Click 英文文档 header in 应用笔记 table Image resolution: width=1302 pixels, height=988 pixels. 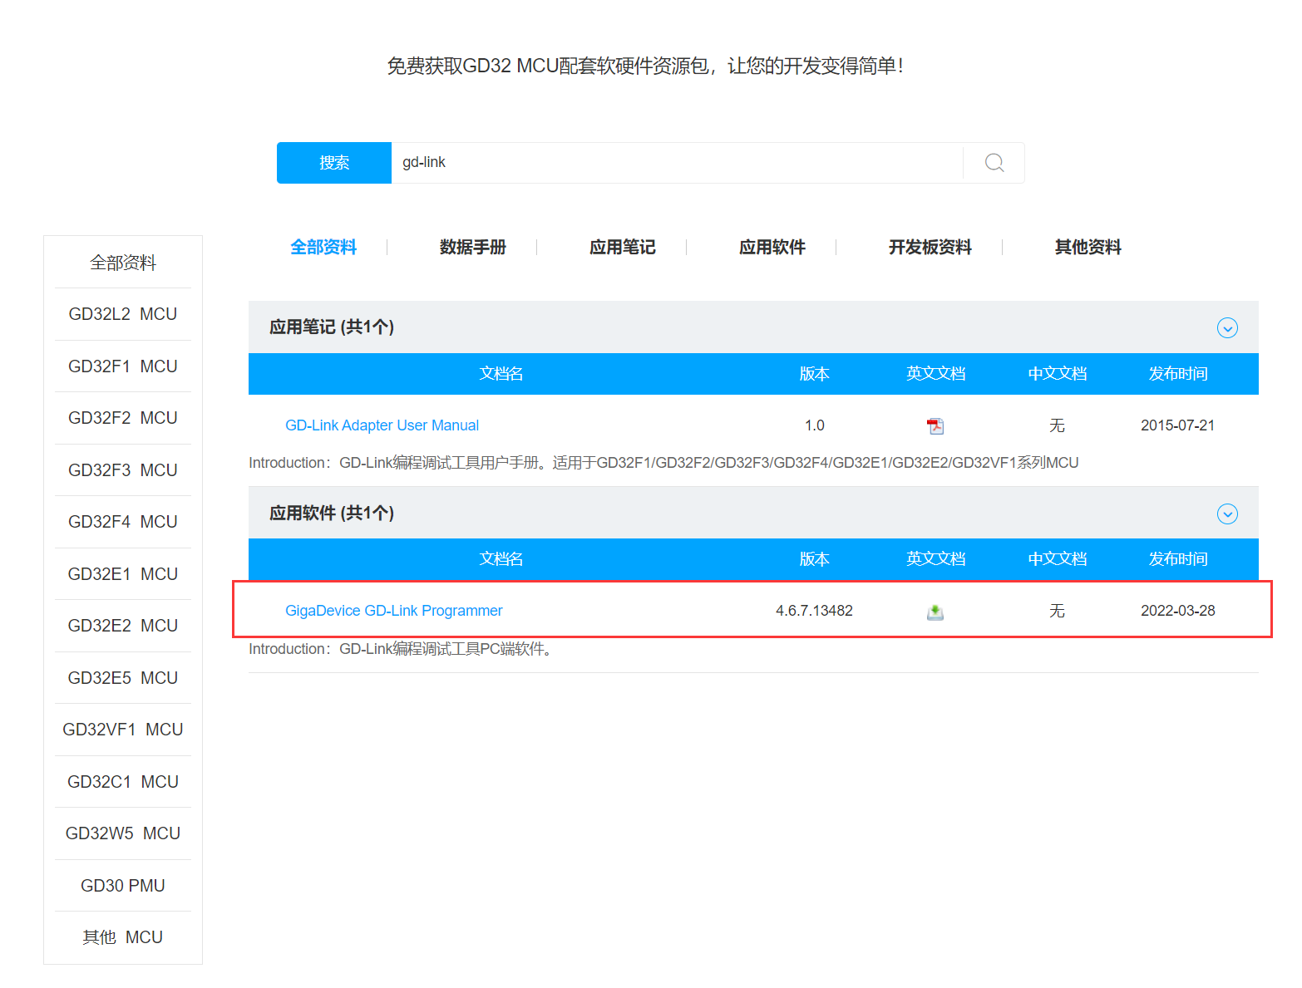click(x=936, y=374)
